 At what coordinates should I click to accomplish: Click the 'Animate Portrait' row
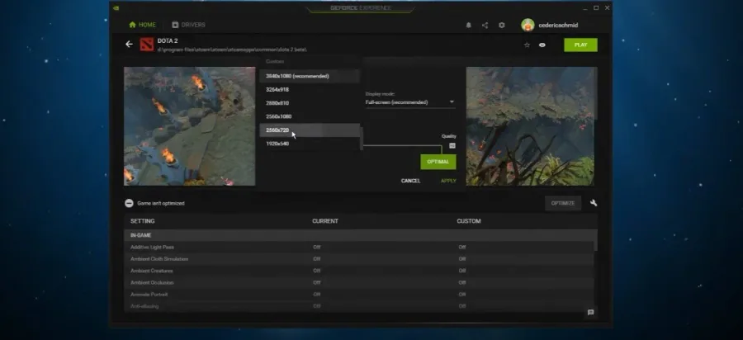point(359,295)
